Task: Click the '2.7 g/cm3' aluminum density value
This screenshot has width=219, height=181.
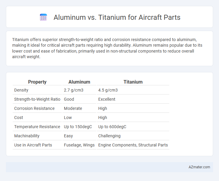Action: tap(74, 90)
